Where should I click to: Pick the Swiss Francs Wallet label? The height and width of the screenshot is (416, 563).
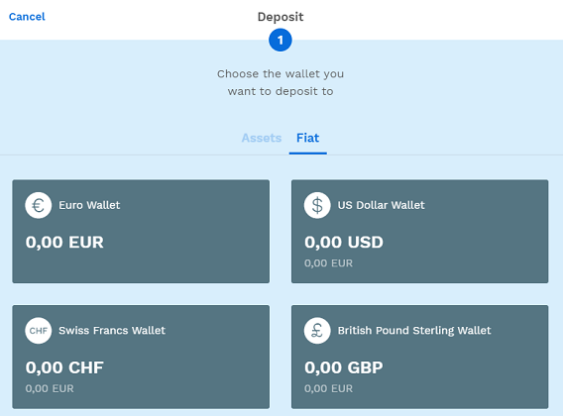point(112,330)
